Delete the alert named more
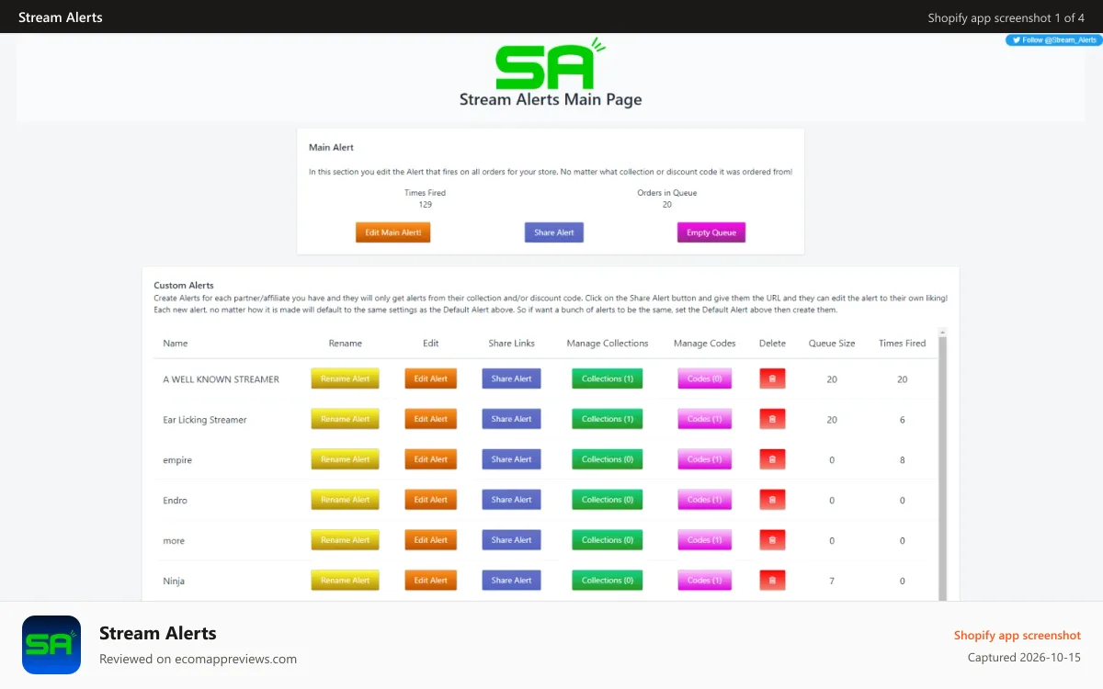 [772, 540]
